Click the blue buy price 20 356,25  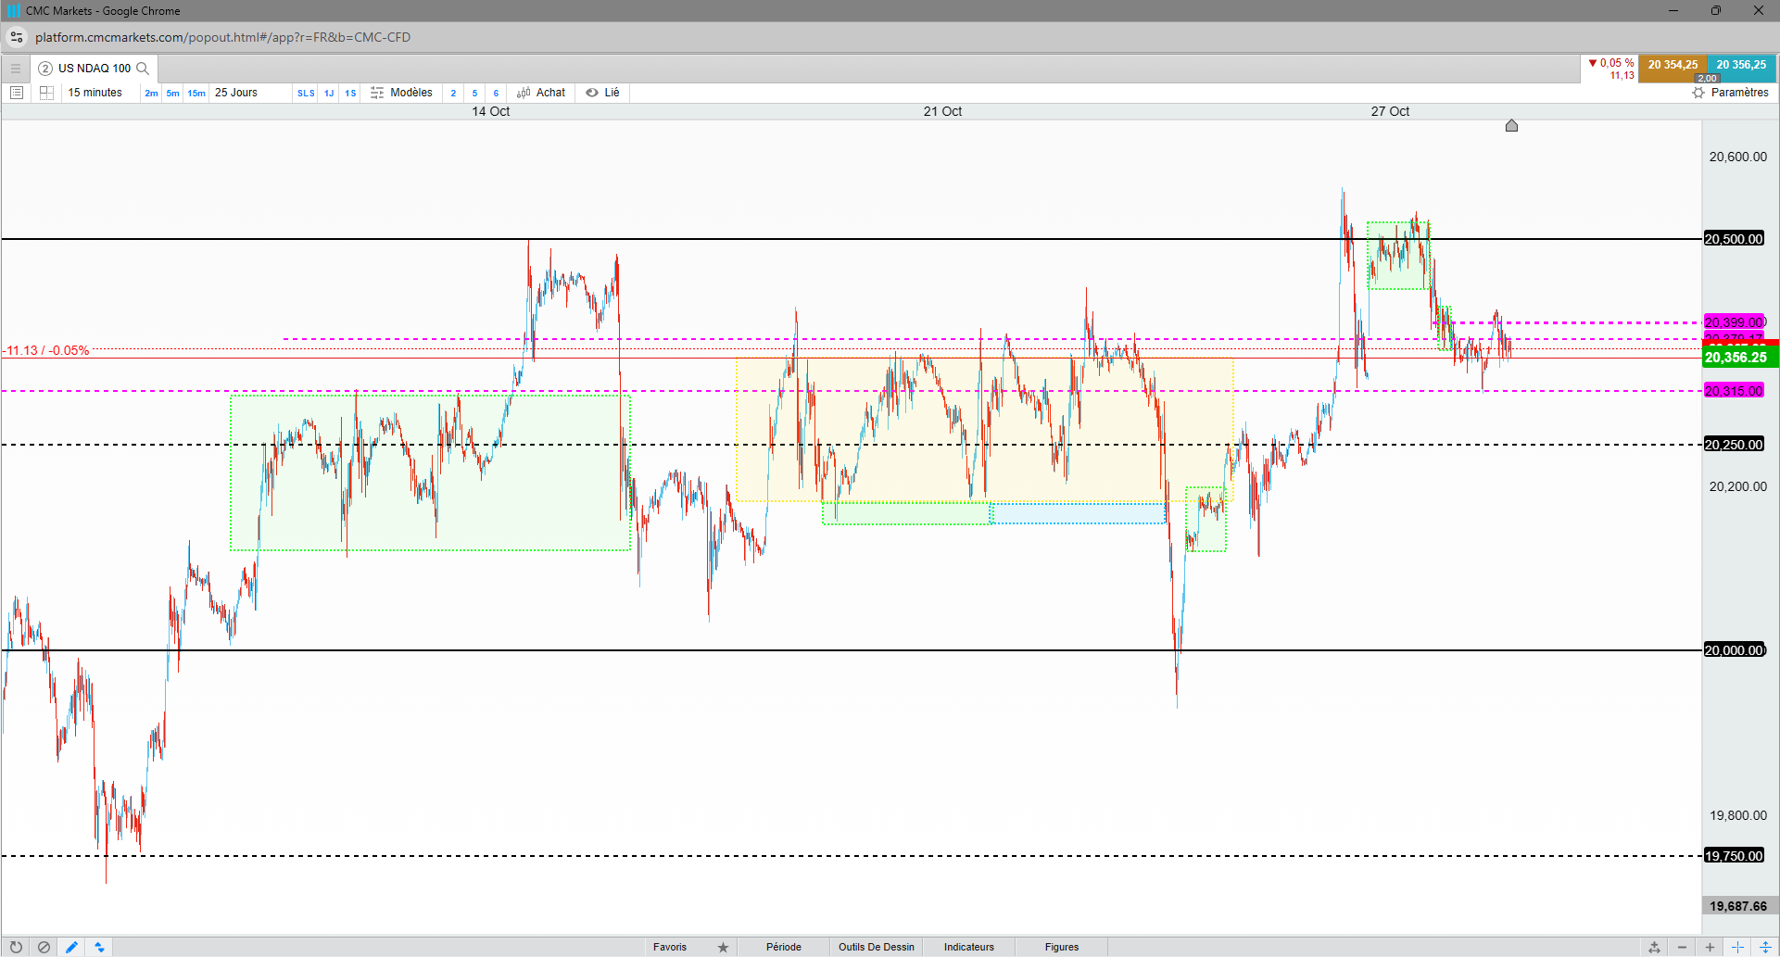[x=1741, y=65]
